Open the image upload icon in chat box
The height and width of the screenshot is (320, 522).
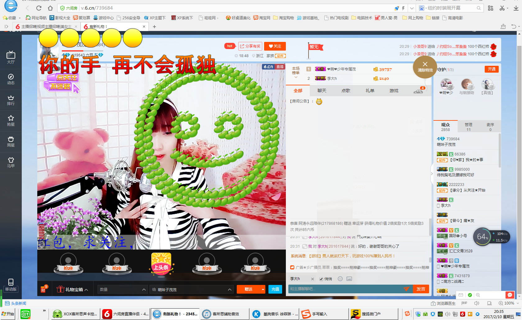(349, 279)
